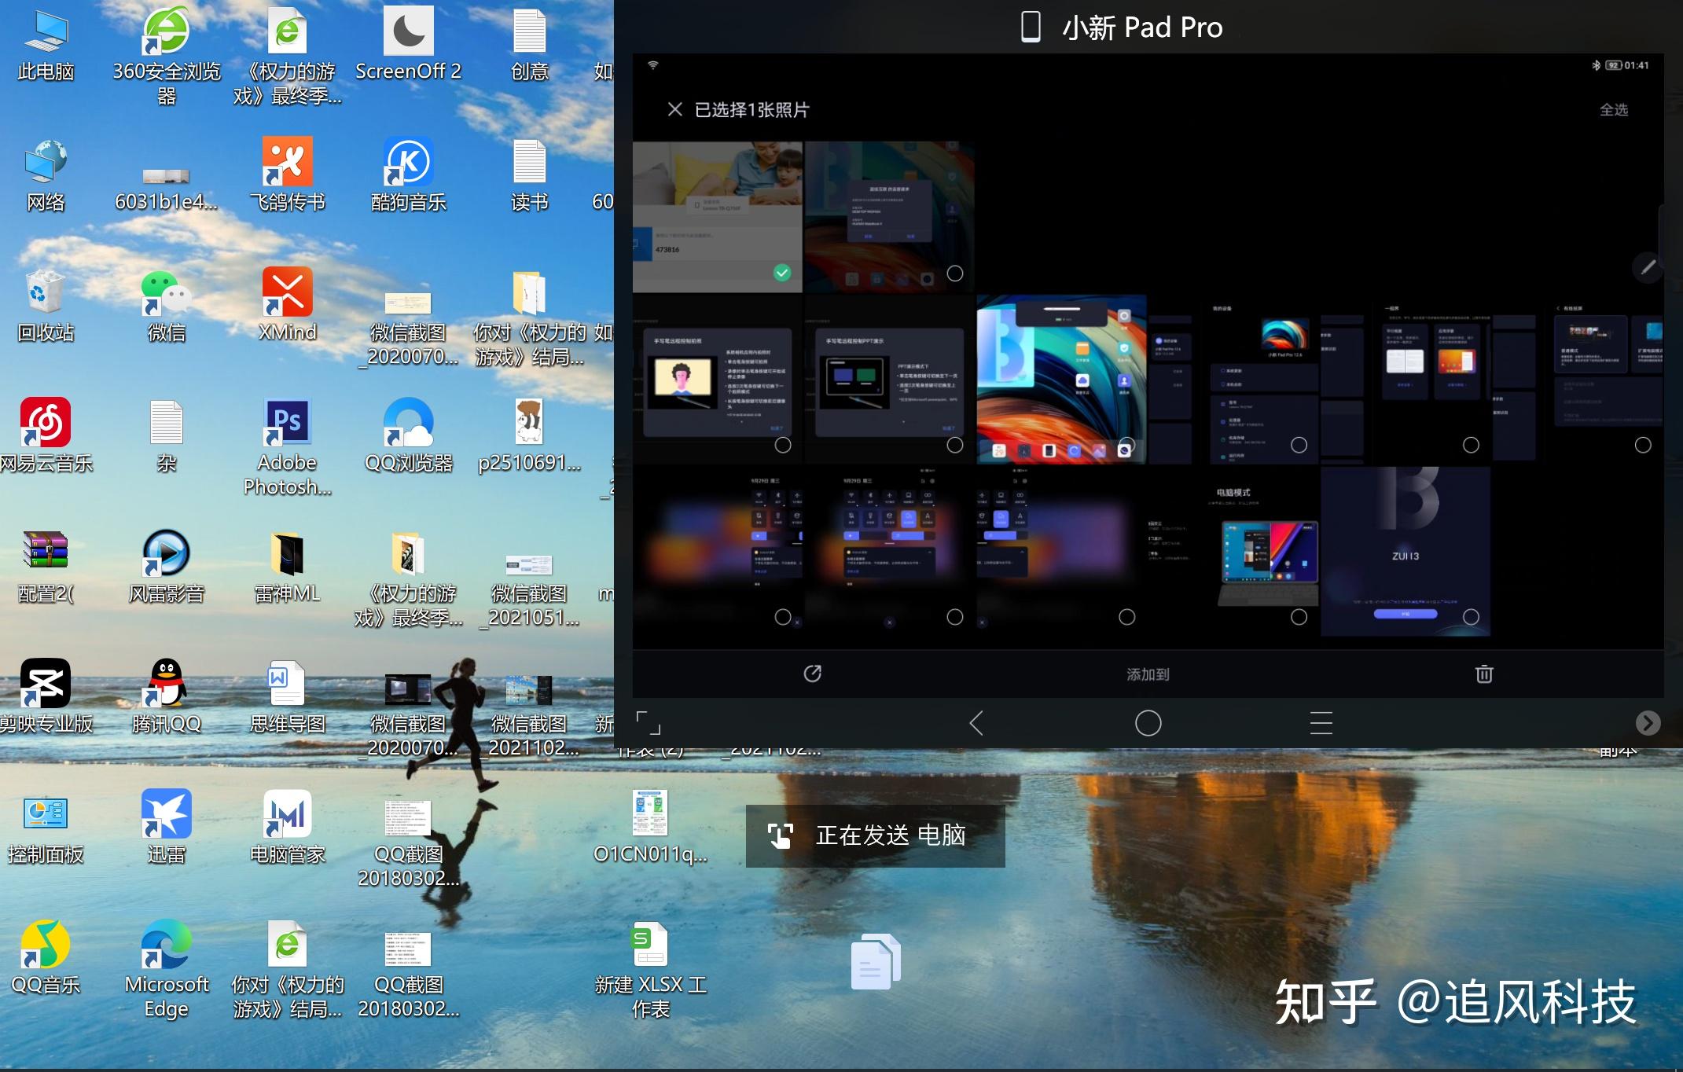Launch Adobe Photoshop shortcut
The height and width of the screenshot is (1072, 1683).
point(287,447)
